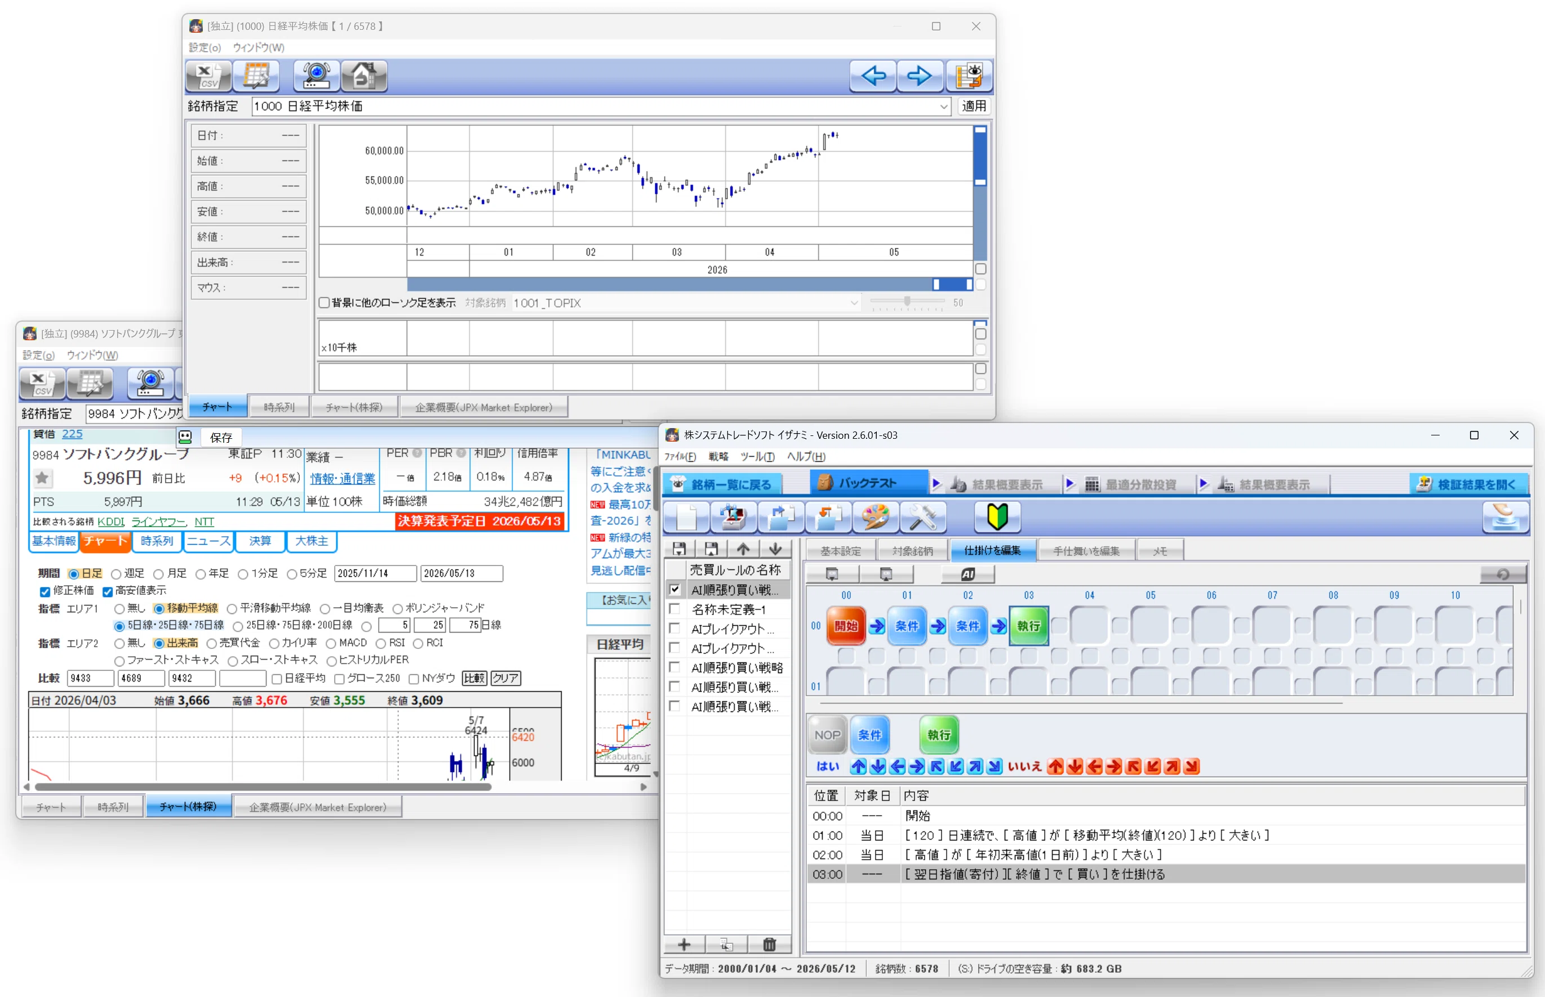Check the NYダウ comparison checkbox
This screenshot has height=997, width=1545.
point(414,679)
